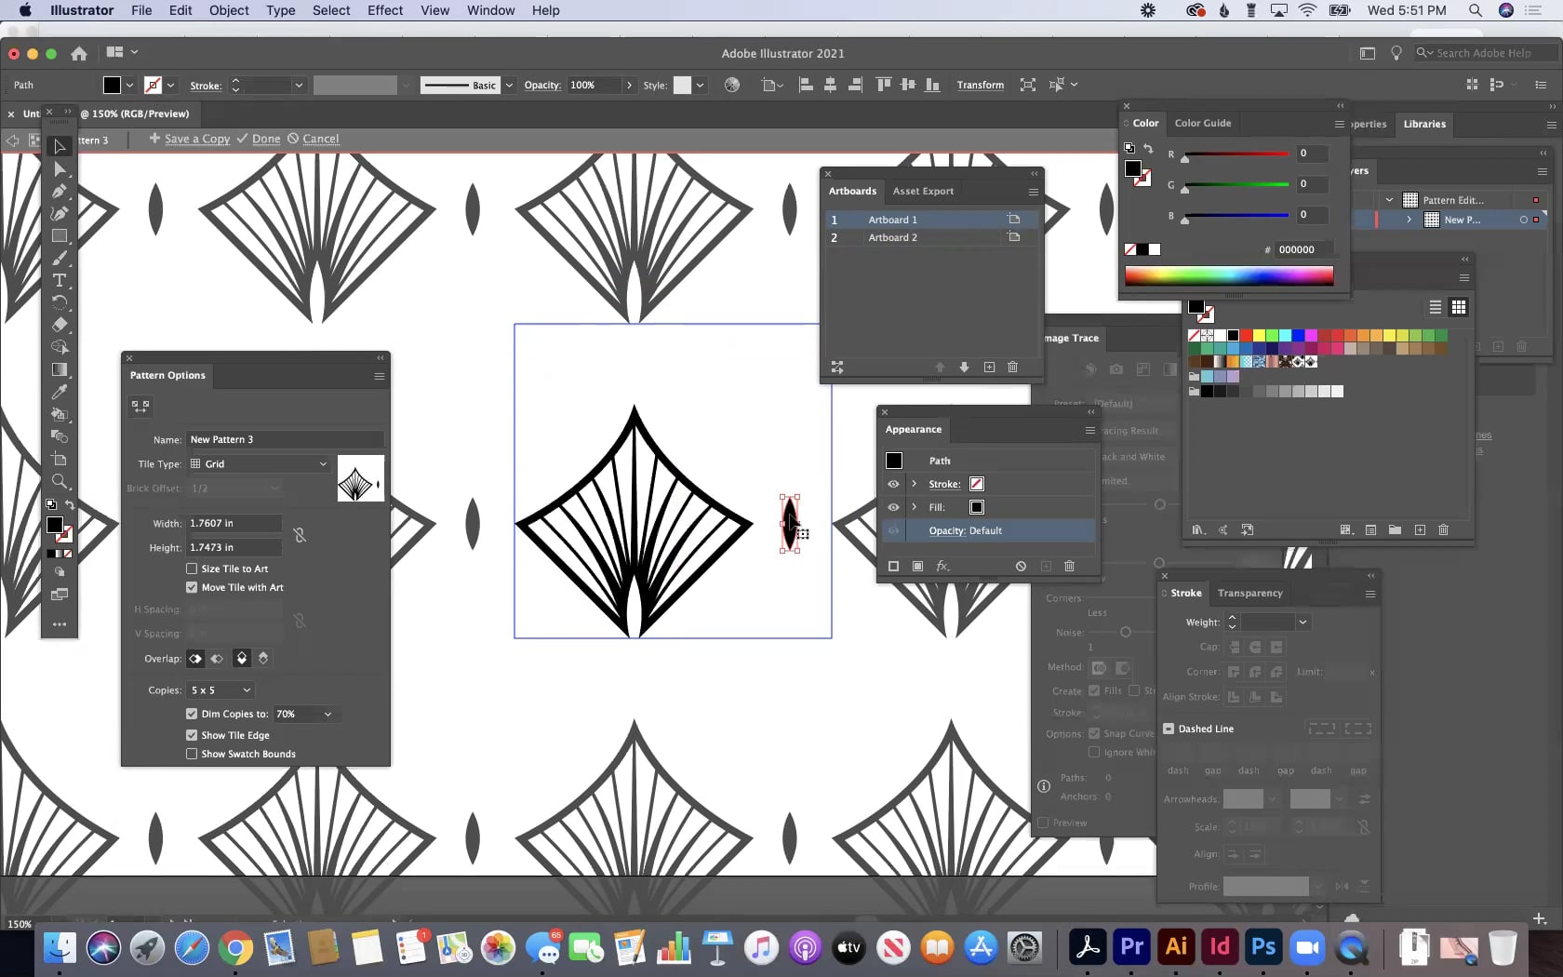Viewport: 1563px width, 977px height.
Task: Select Artboard 2 in the Artboards list
Action: pos(892,237)
